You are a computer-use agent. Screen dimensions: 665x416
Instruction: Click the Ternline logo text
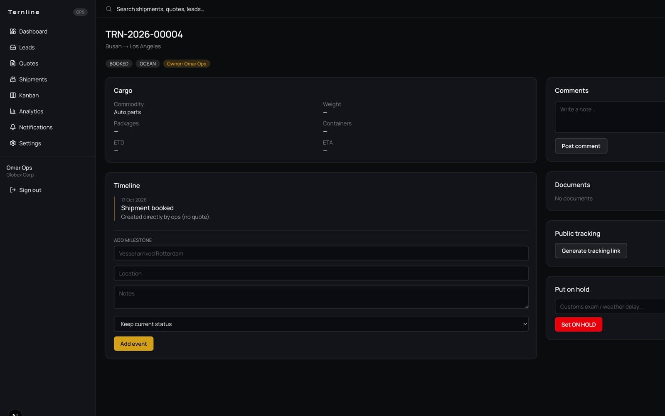click(24, 12)
